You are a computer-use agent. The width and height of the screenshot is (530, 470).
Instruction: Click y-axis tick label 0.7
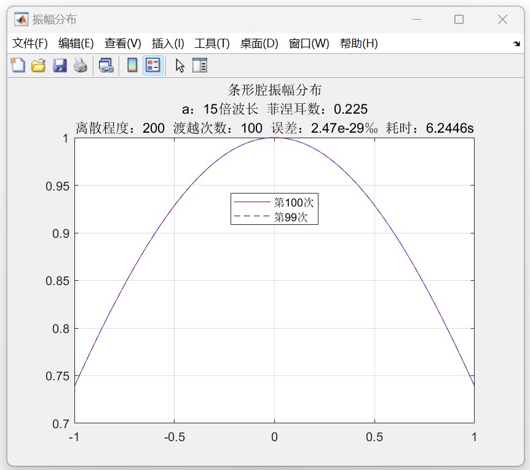pos(61,424)
